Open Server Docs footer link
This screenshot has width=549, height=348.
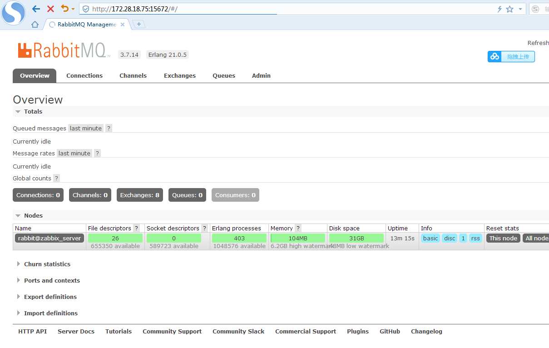[x=76, y=332]
